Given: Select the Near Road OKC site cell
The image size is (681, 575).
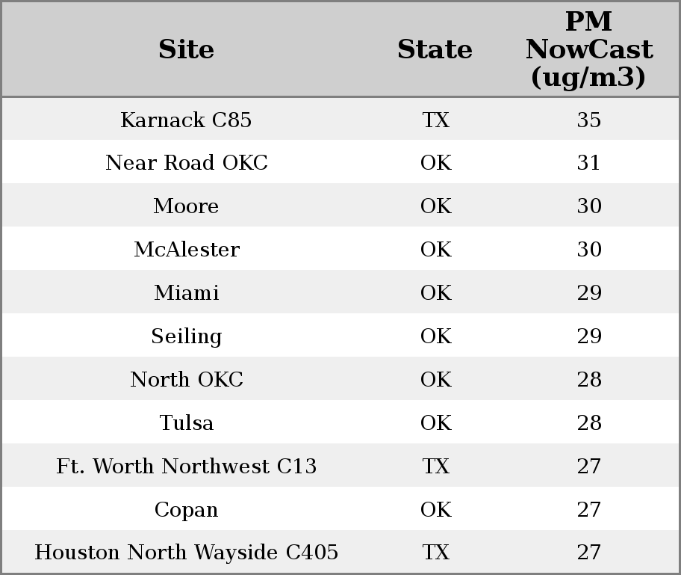Looking at the screenshot, I should pyautogui.click(x=187, y=163).
